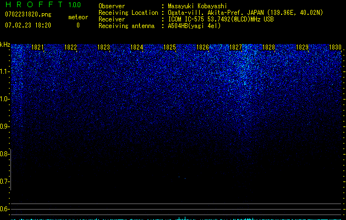Click the date stamp 07.02.23 18:20
The image size is (346, 220).
(28, 25)
